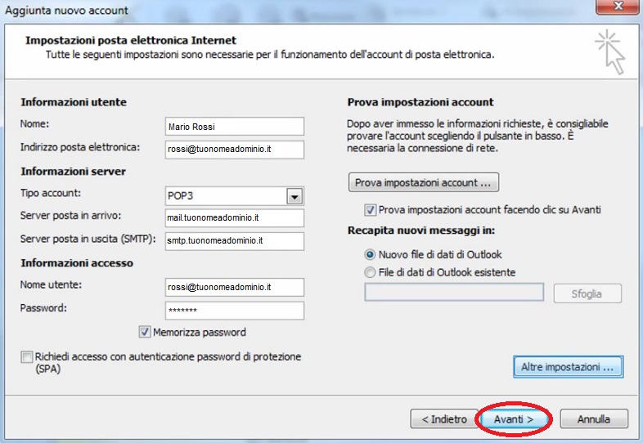This screenshot has width=643, height=443.
Task: Go back with the Indietro button
Action: click(x=443, y=419)
